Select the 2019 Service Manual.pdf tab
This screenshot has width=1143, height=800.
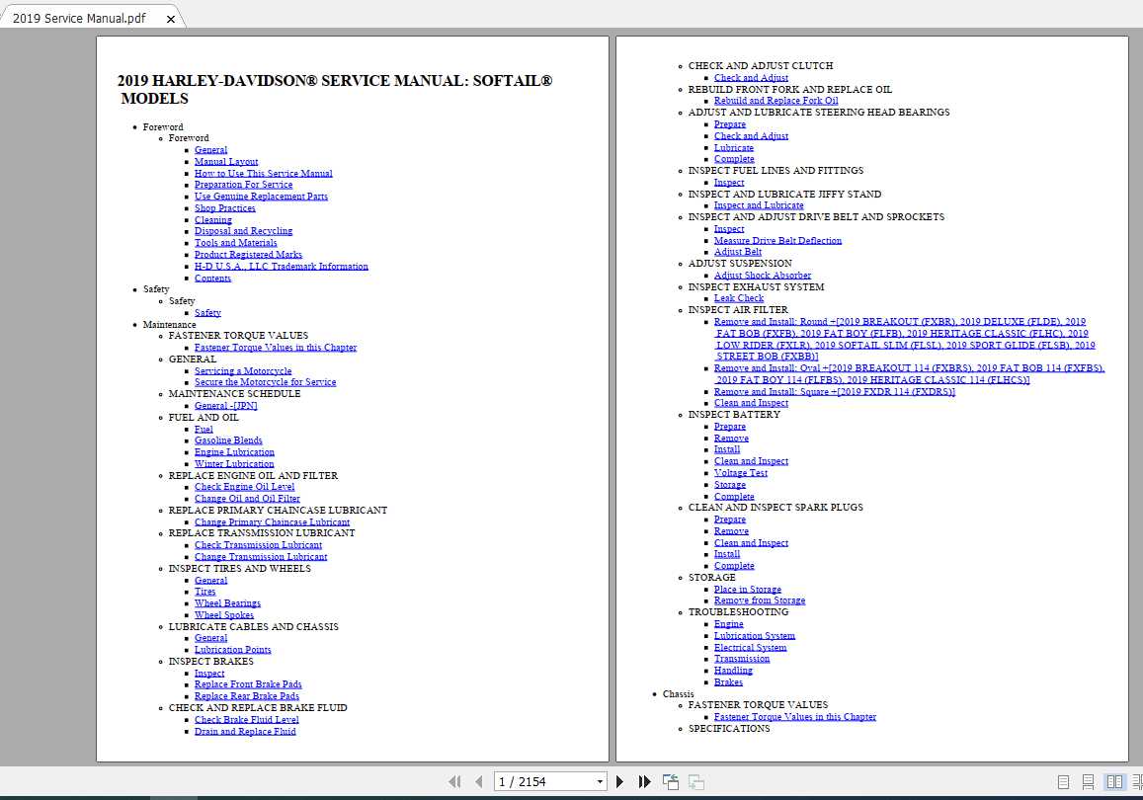click(79, 19)
